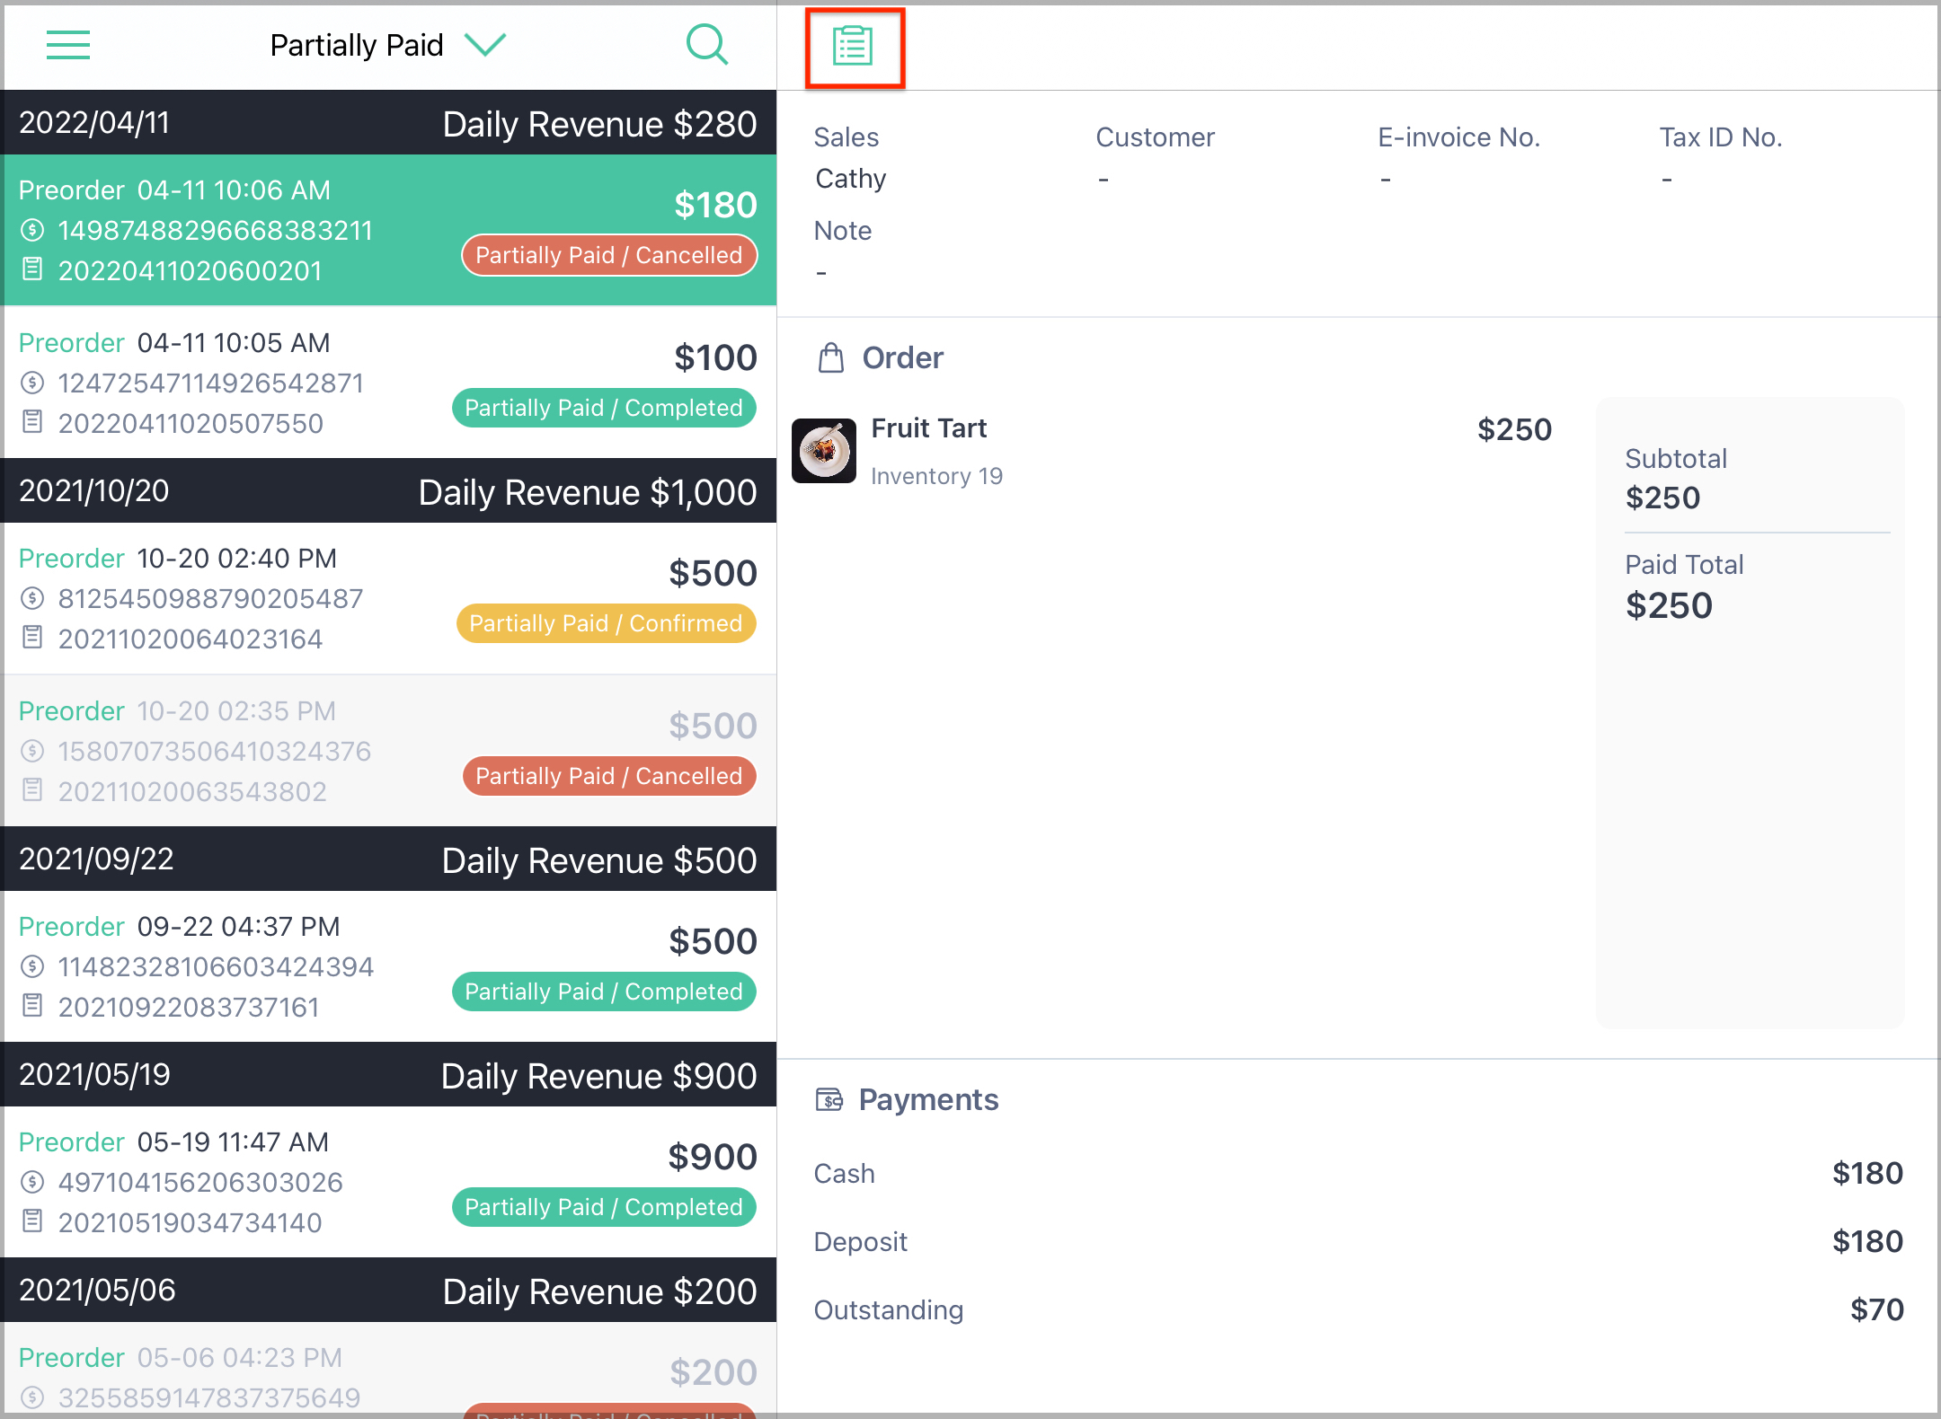Click the Note label
The image size is (1941, 1419).
843,231
